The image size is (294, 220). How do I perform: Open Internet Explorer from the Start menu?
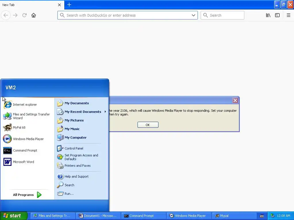tap(25, 105)
